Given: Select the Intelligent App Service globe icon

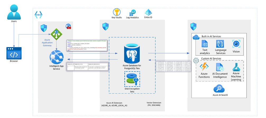Looking at the screenshot, I should click(57, 57).
